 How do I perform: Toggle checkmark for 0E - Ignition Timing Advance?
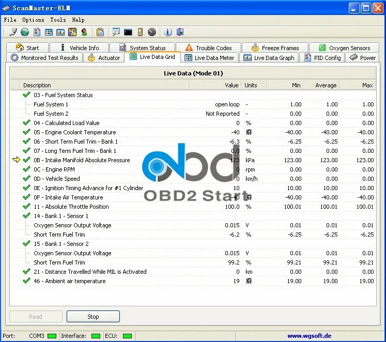tap(26, 188)
